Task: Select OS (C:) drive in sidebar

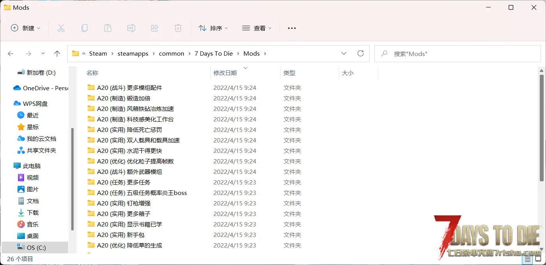Action: (x=35, y=247)
